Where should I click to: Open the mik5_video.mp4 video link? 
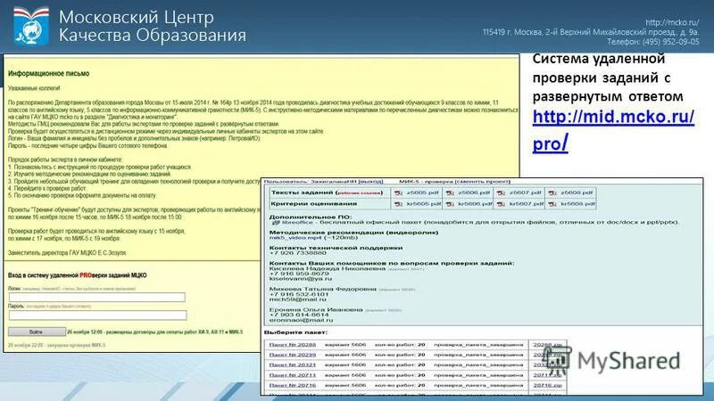295,237
